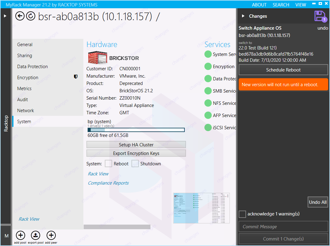Tick the acknowledge 1 warning(s) checkbox
This screenshot has width=330, height=246.
click(x=242, y=214)
